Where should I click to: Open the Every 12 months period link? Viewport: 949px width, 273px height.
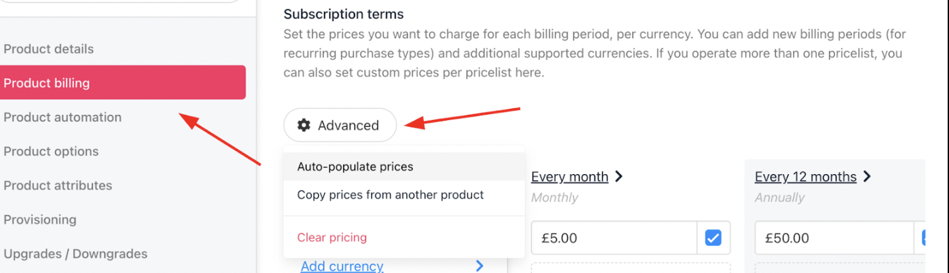click(805, 177)
